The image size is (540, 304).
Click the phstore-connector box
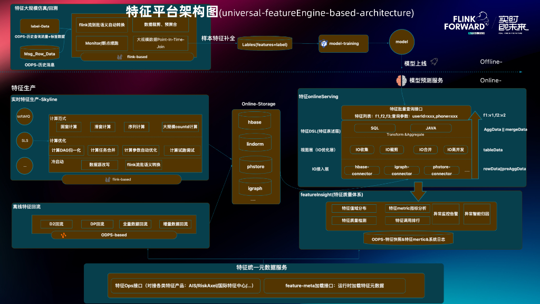[x=441, y=170]
